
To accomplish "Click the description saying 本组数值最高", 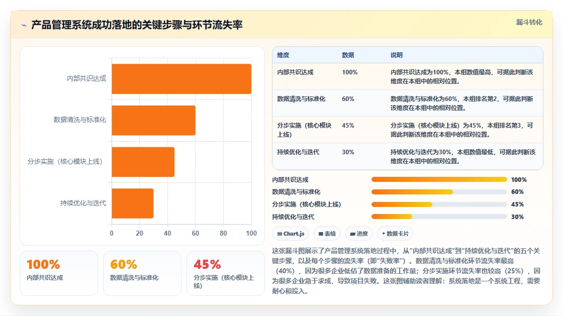I will tap(462, 76).
